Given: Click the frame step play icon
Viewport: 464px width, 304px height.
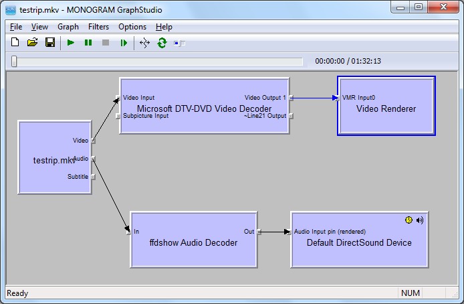Looking at the screenshot, I should (x=123, y=43).
